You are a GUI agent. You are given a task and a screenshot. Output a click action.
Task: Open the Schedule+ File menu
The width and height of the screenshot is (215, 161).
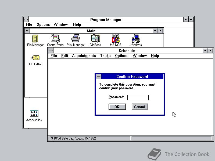53,56
